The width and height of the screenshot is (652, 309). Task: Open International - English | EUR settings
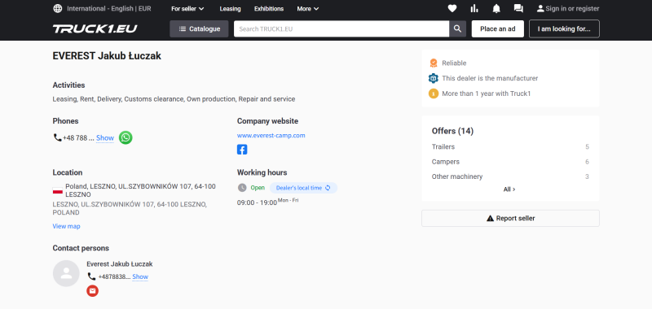[x=109, y=8]
